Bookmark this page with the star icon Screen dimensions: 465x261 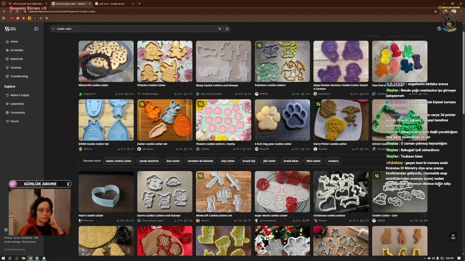(x=436, y=11)
